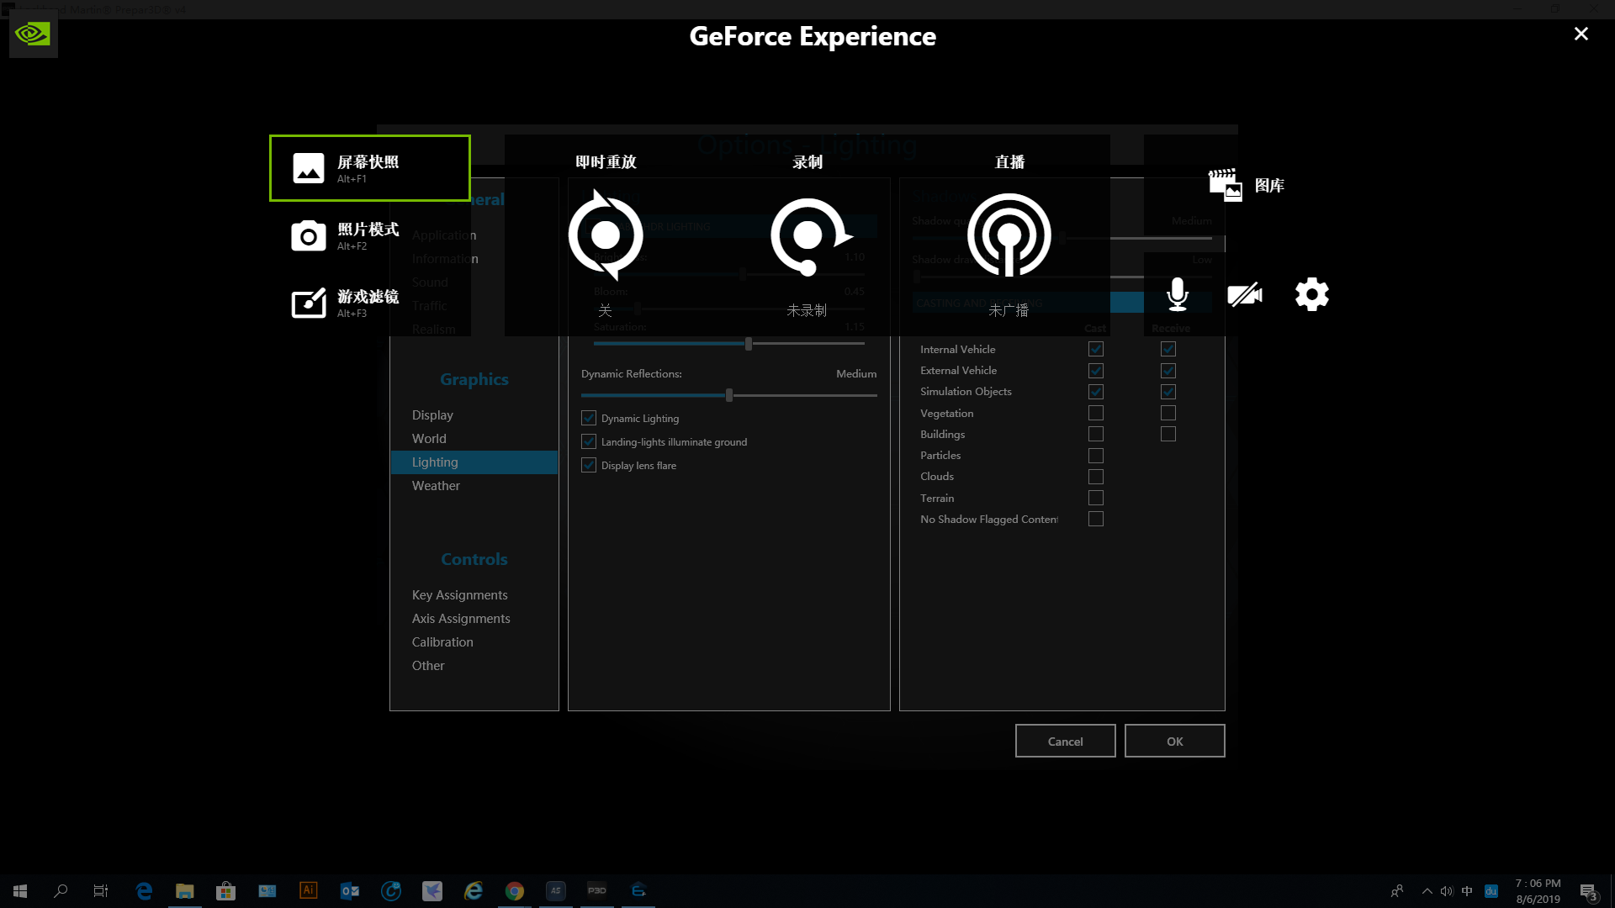
Task: Toggle the microphone icon
Action: 1178,294
